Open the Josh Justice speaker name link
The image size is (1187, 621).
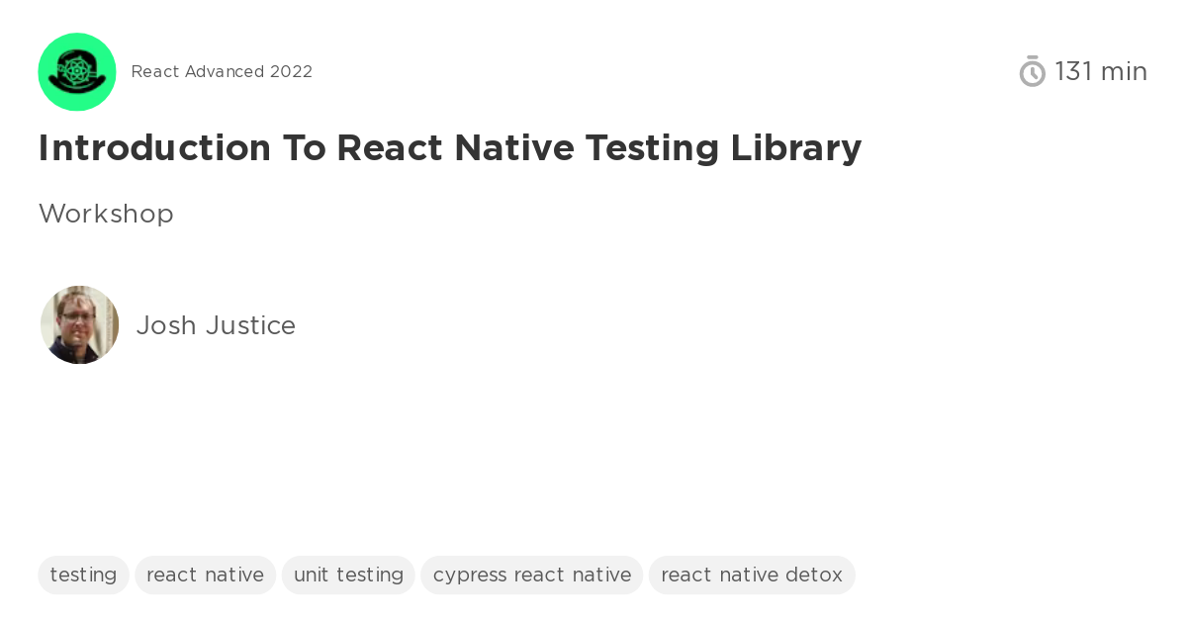coord(216,326)
